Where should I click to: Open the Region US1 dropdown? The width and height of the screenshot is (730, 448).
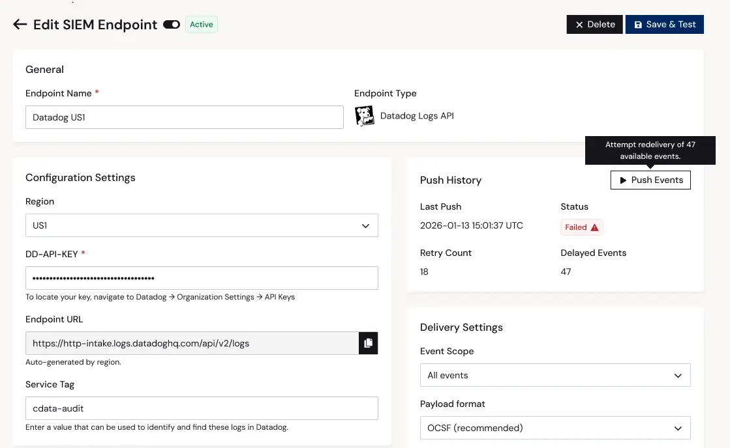click(202, 225)
